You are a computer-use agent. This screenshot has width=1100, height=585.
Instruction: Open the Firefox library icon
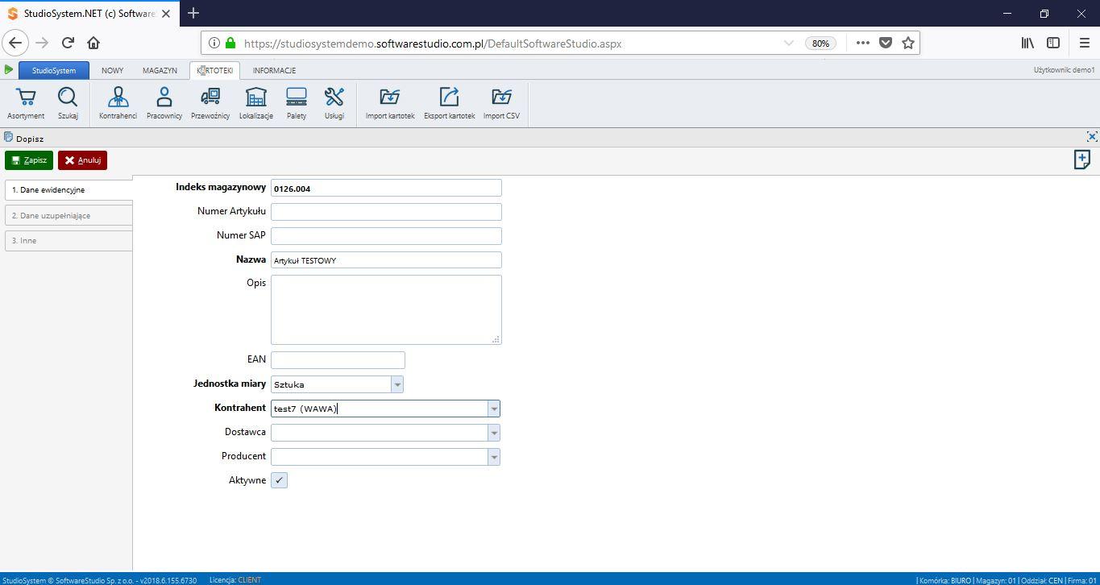point(1027,43)
